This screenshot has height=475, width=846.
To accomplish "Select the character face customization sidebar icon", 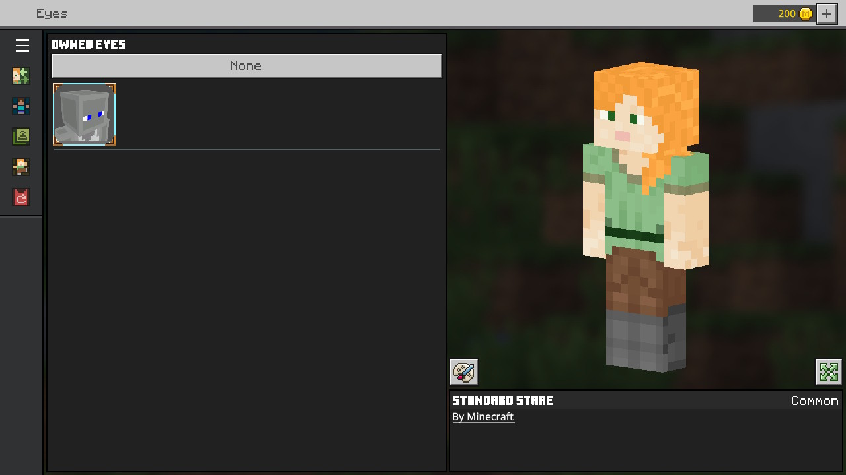I will click(21, 76).
